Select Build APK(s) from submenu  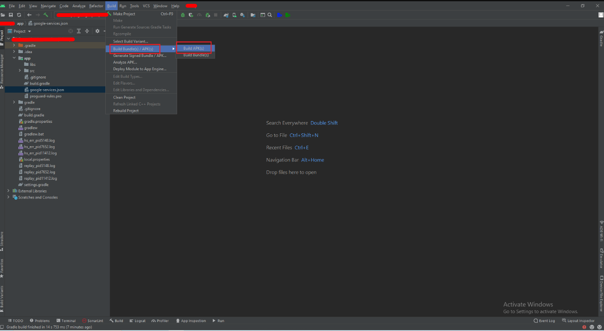point(194,48)
